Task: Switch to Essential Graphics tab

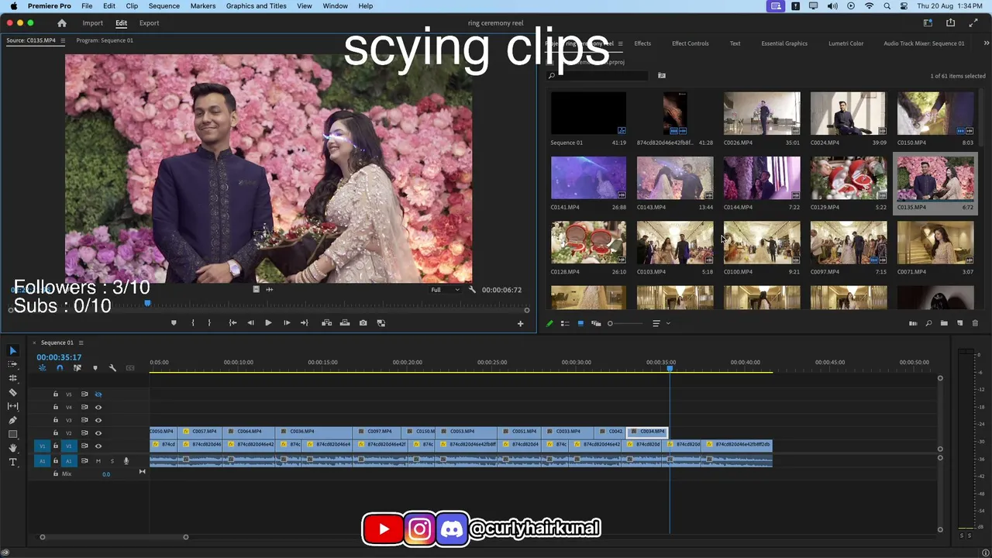Action: 784,43
